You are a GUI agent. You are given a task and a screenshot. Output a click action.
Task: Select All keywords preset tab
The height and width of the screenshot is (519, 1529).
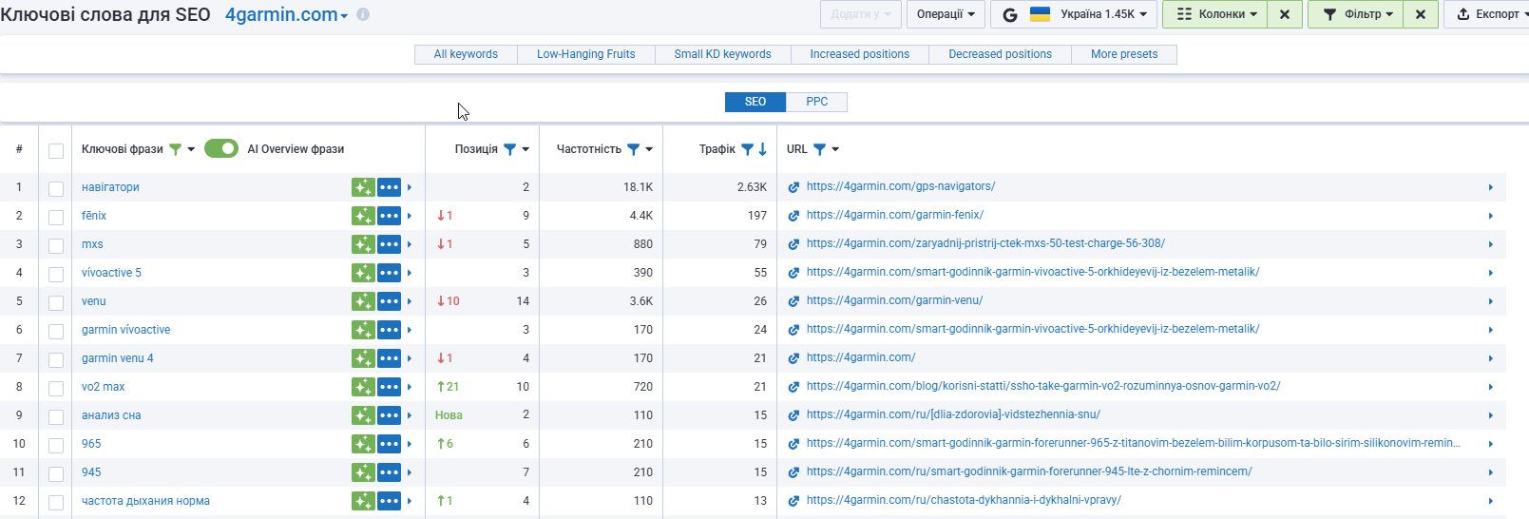(466, 54)
